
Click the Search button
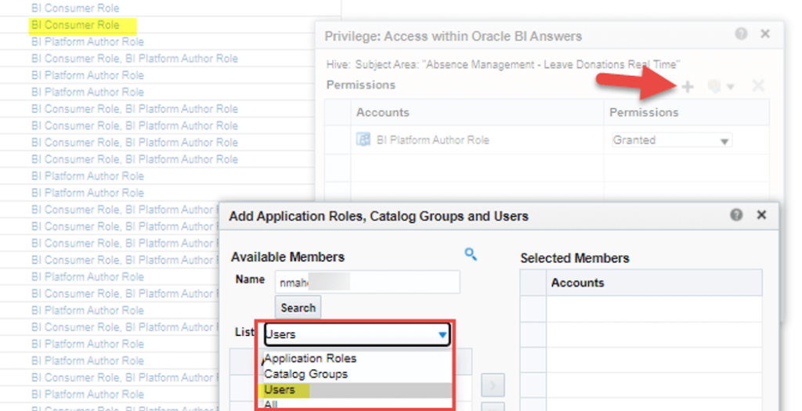coord(298,308)
